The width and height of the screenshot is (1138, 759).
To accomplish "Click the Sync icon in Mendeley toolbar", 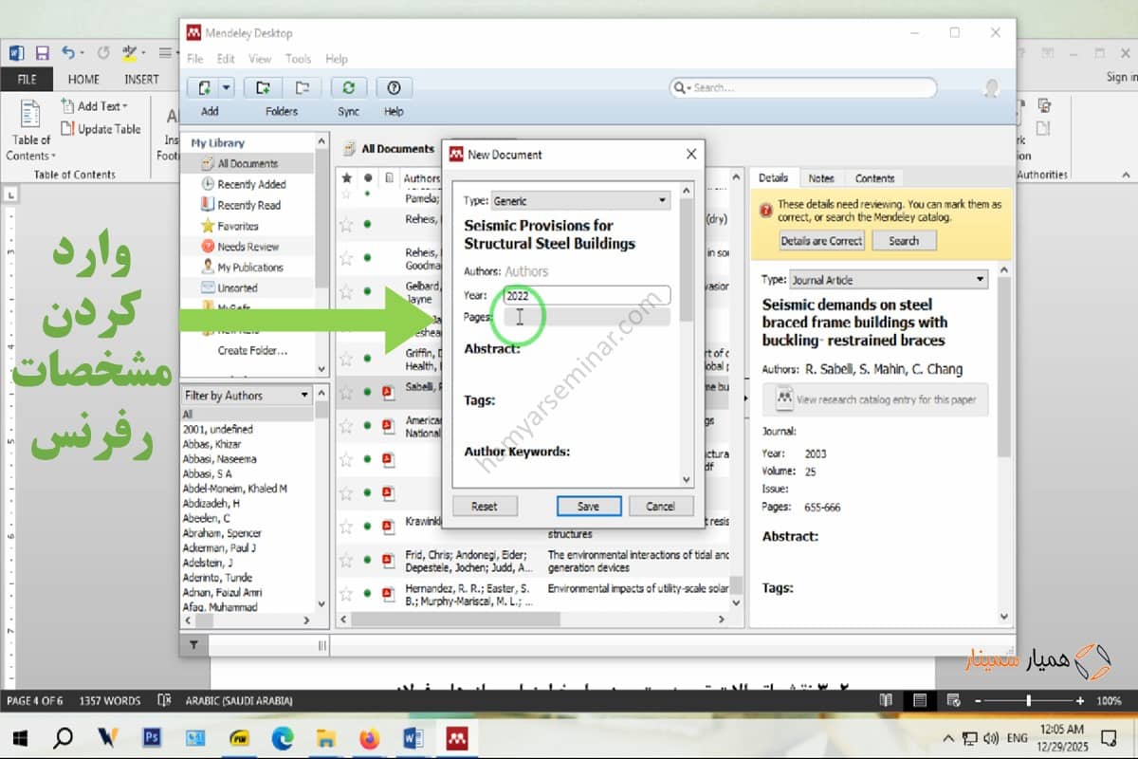I will point(348,88).
